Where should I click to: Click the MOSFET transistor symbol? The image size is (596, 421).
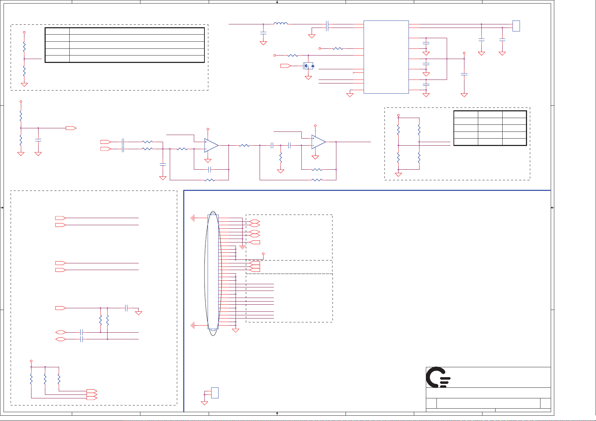[309, 66]
